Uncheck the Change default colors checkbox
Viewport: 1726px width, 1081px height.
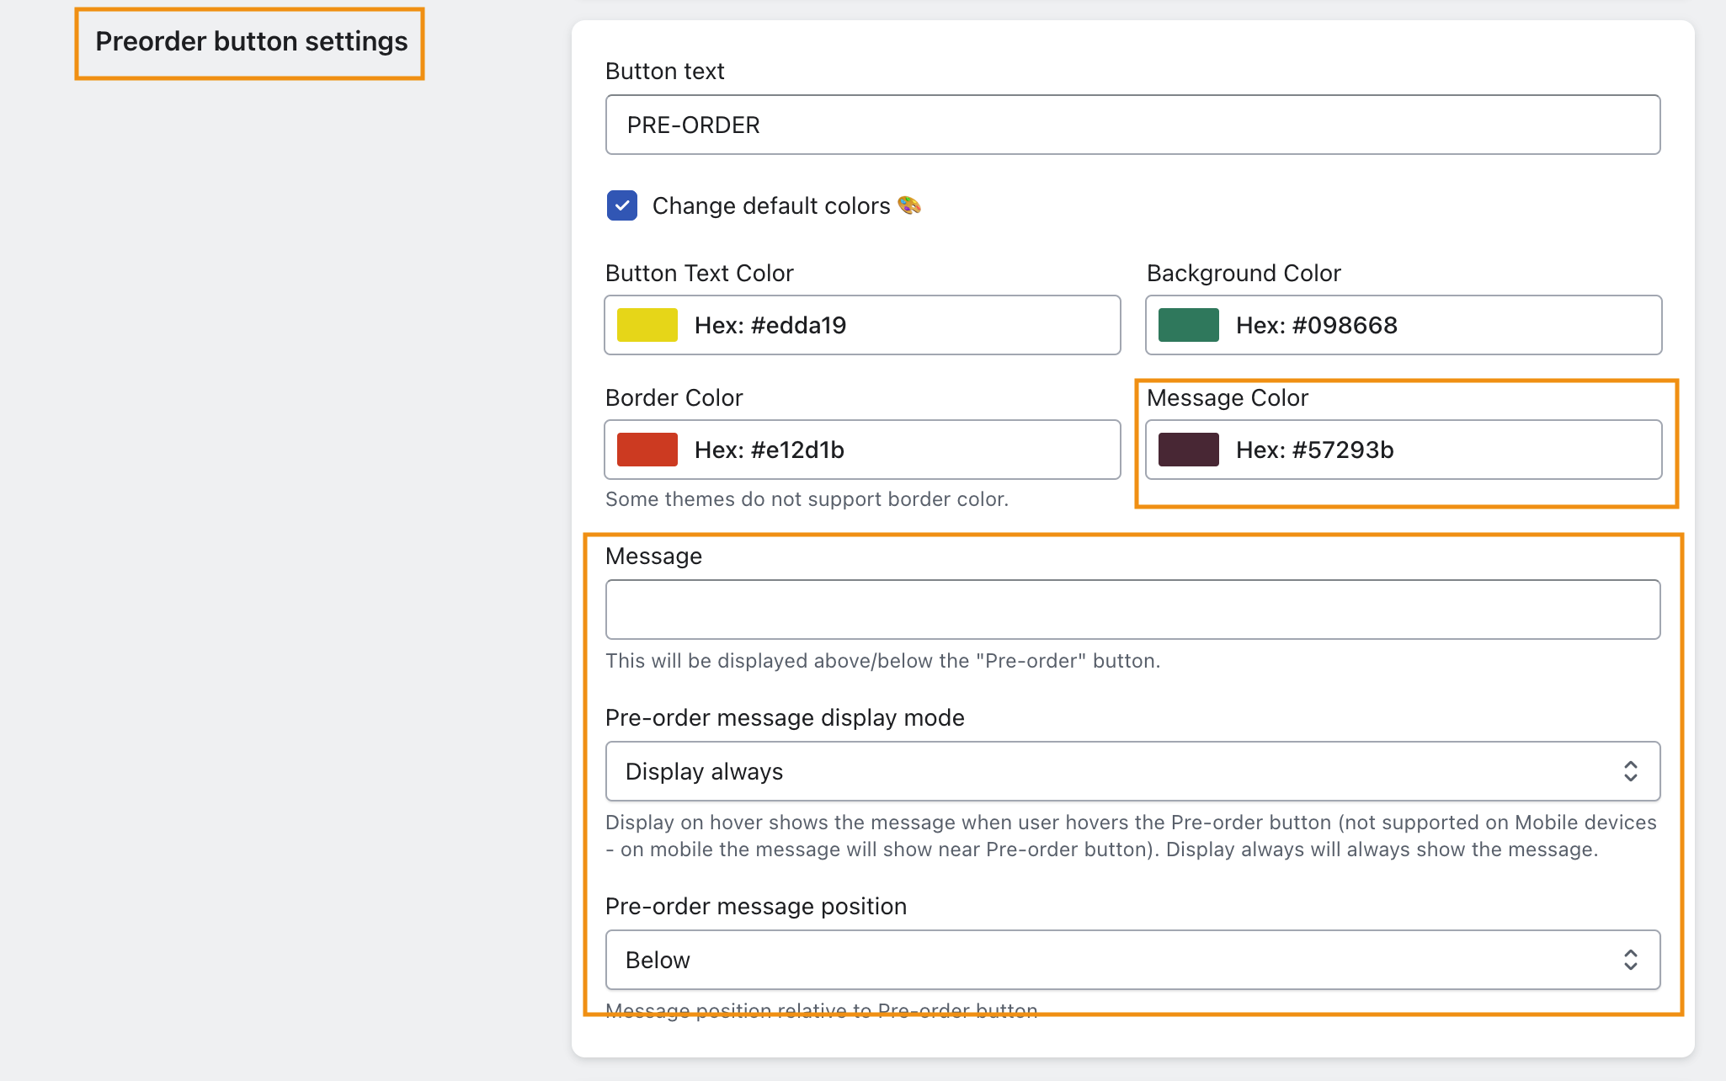(x=621, y=205)
